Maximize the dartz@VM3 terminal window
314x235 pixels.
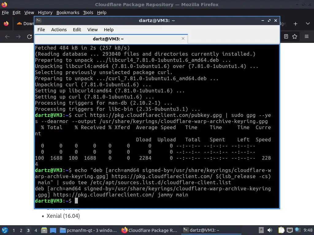point(269,21)
